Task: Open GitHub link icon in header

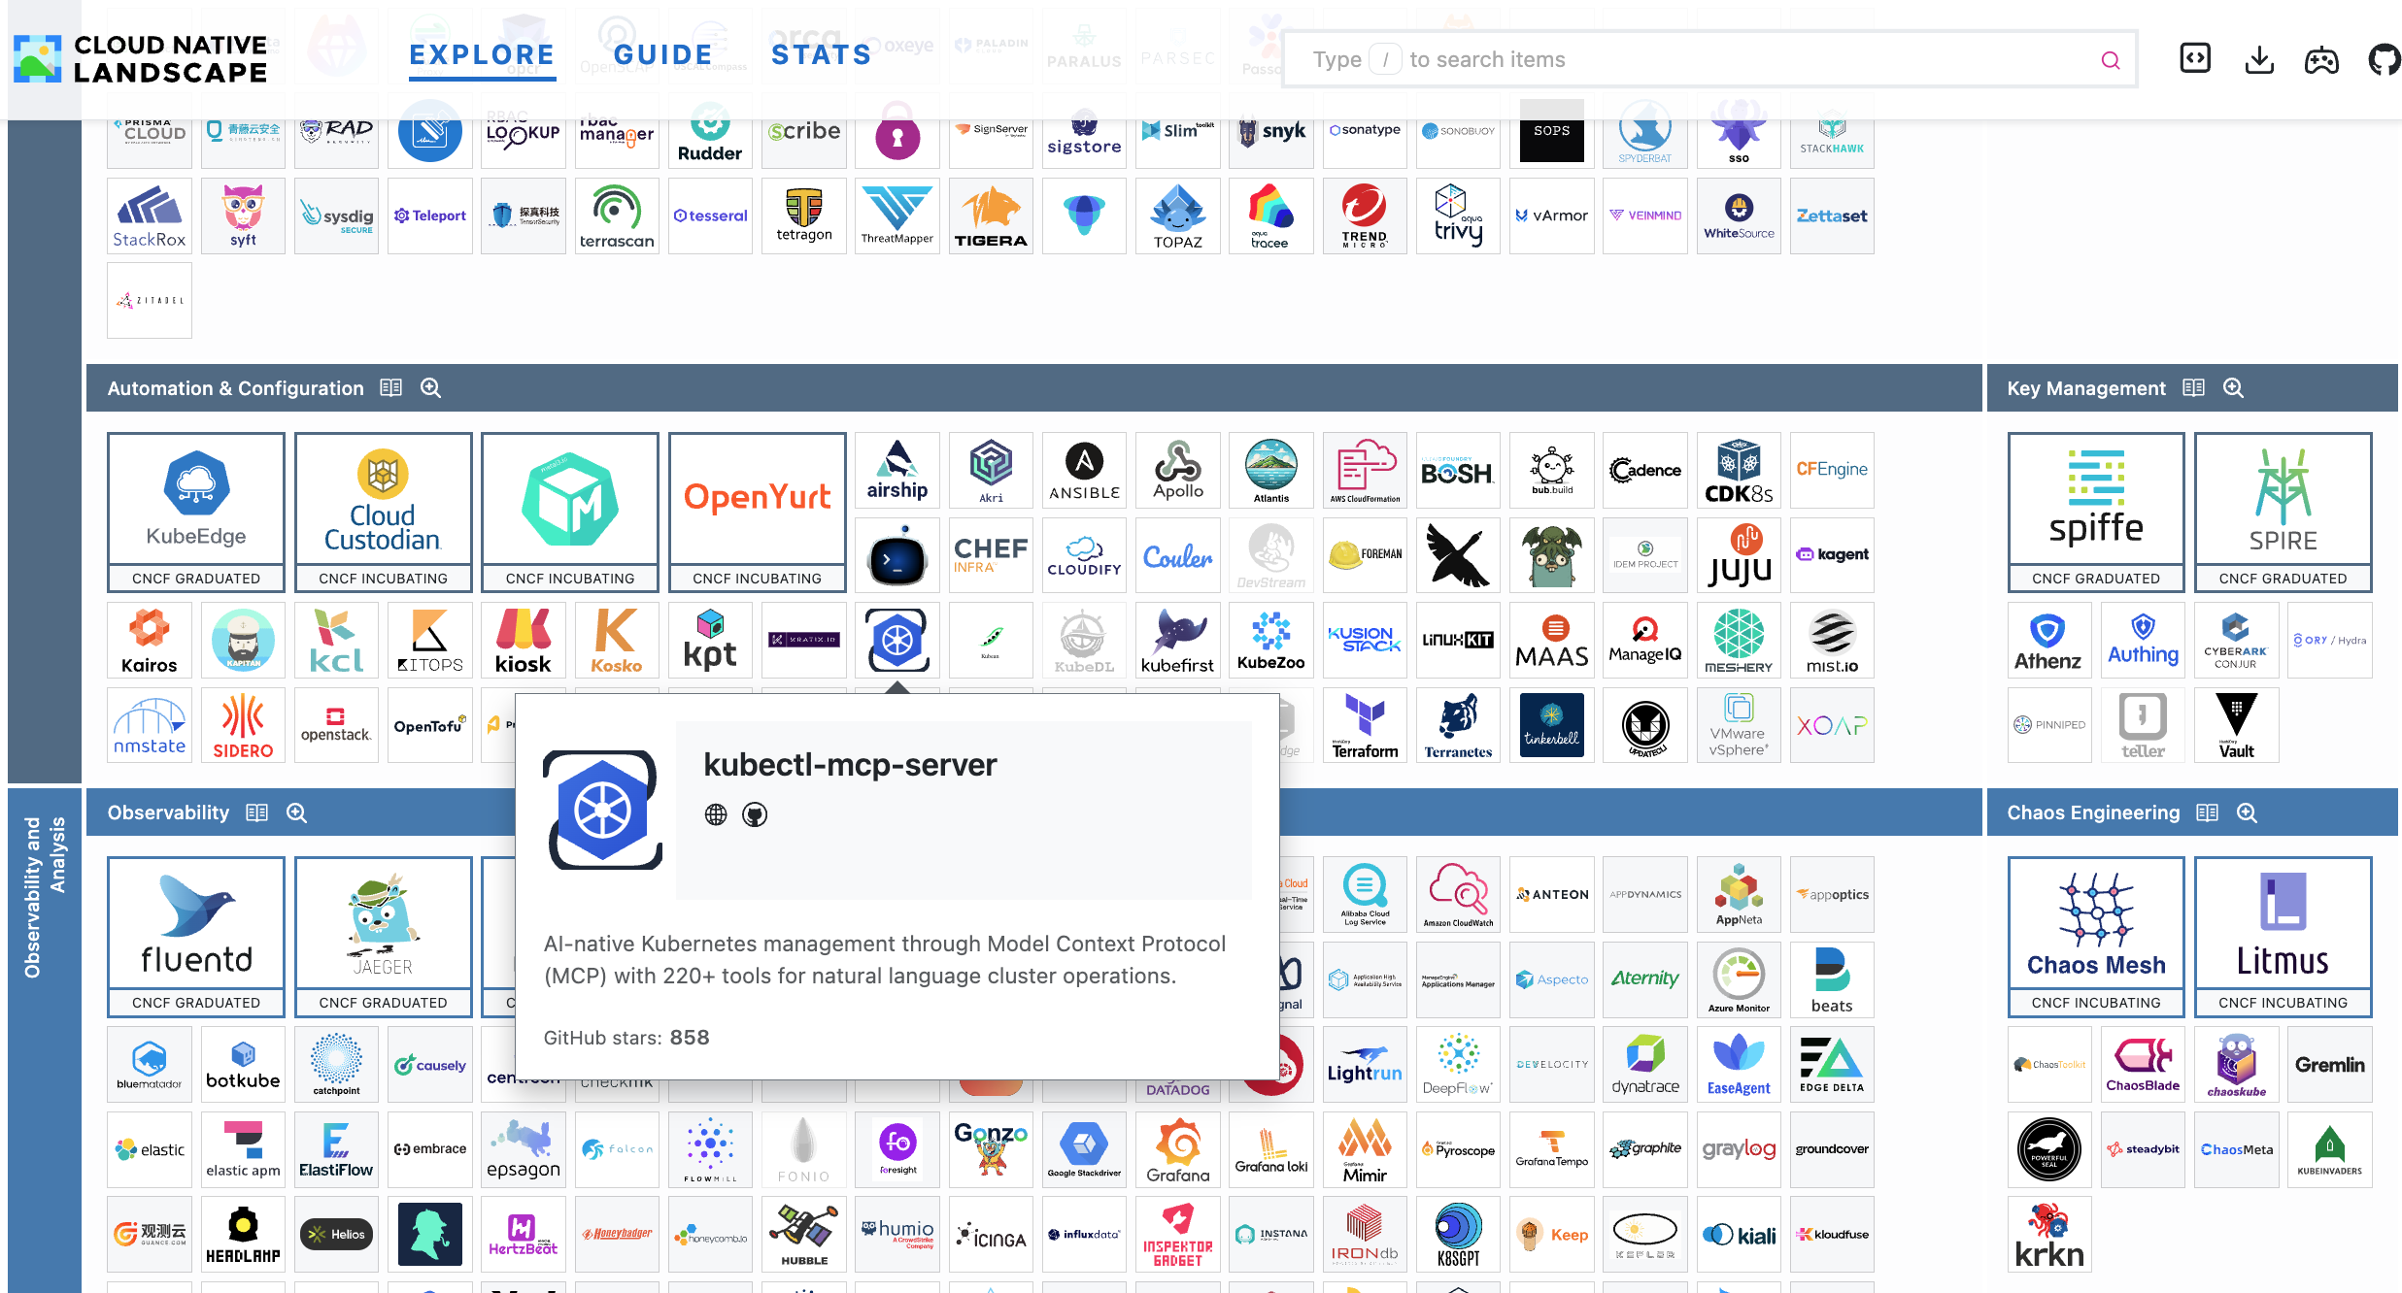Action: [x=2383, y=59]
